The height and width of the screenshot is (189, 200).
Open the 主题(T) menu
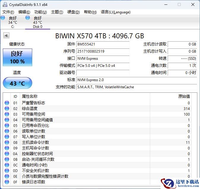click(57, 12)
